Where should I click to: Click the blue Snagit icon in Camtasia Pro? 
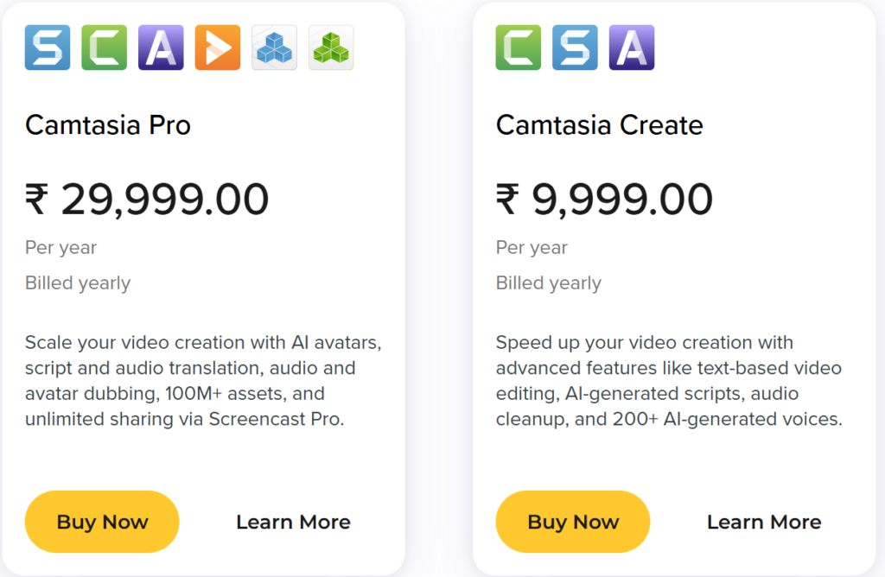[x=48, y=48]
